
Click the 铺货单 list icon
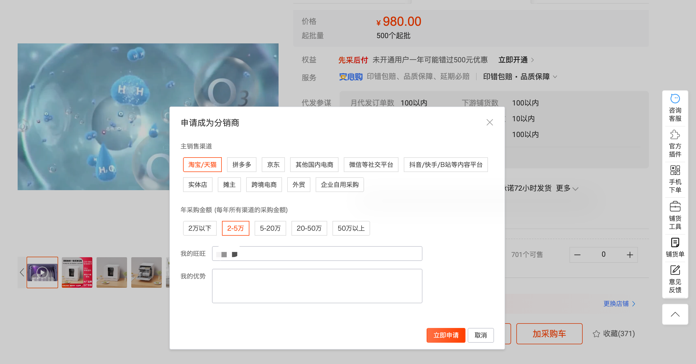coord(675,242)
